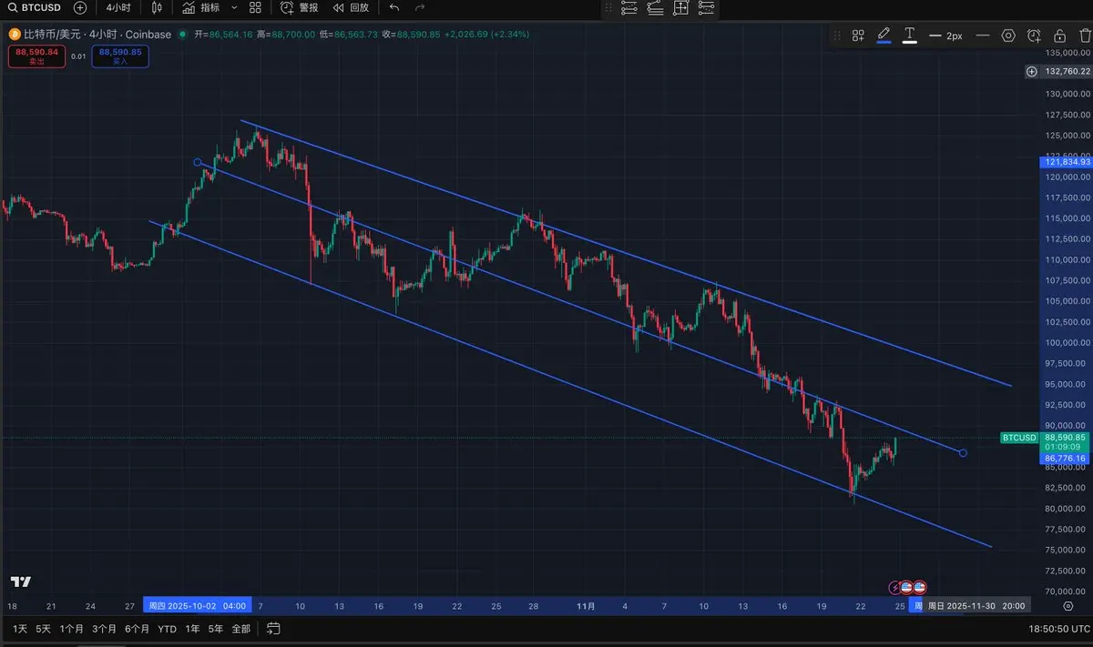Click the 周日 2025-11-30 20:00 date label
Image resolution: width=1093 pixels, height=647 pixels.
(977, 605)
